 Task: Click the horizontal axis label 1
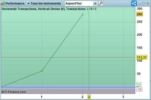(x=42, y=97)
